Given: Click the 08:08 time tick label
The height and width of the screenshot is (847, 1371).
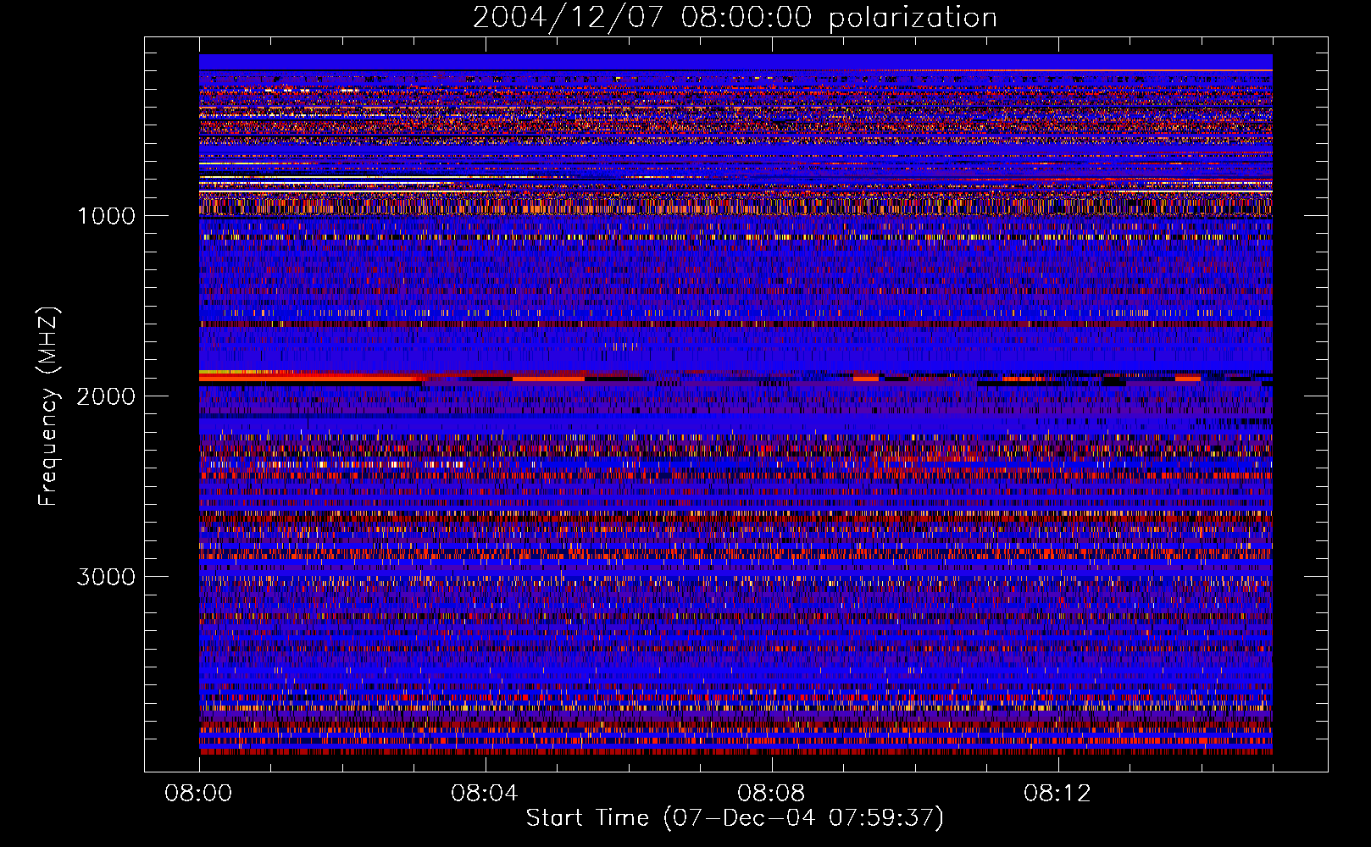Looking at the screenshot, I should [771, 794].
